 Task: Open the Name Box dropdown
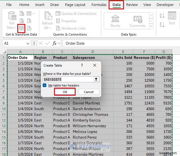[28, 44]
